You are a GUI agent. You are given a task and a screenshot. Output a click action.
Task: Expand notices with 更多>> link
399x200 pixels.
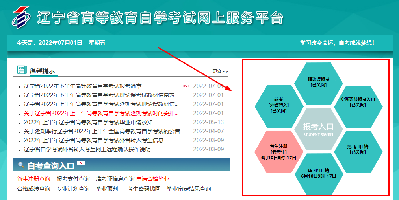click(x=220, y=72)
